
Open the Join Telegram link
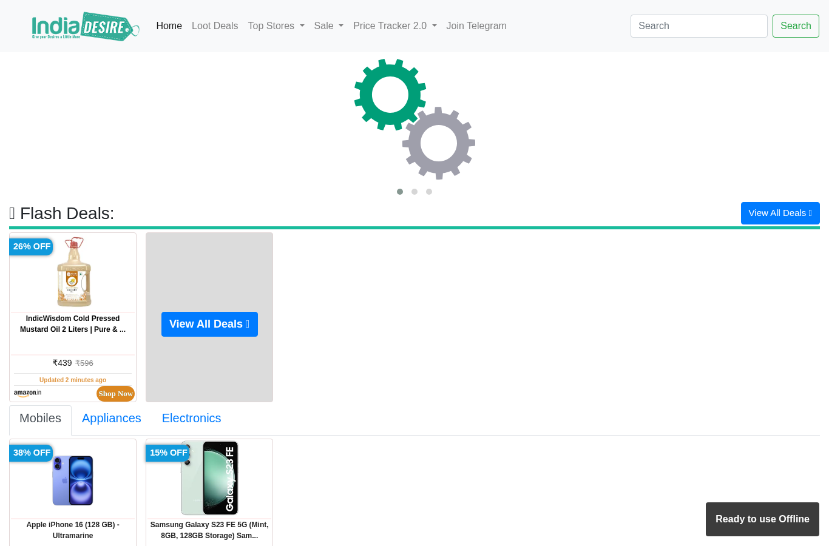[x=476, y=26]
